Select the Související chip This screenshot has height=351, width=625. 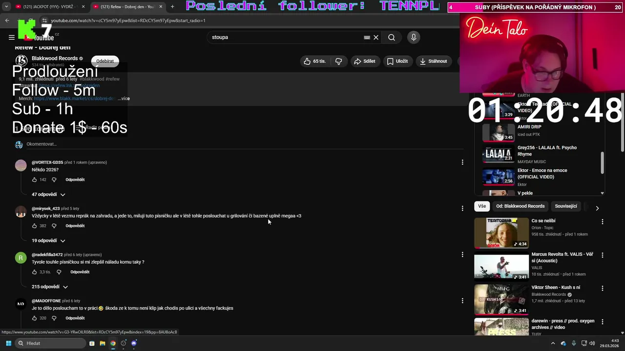point(566,206)
